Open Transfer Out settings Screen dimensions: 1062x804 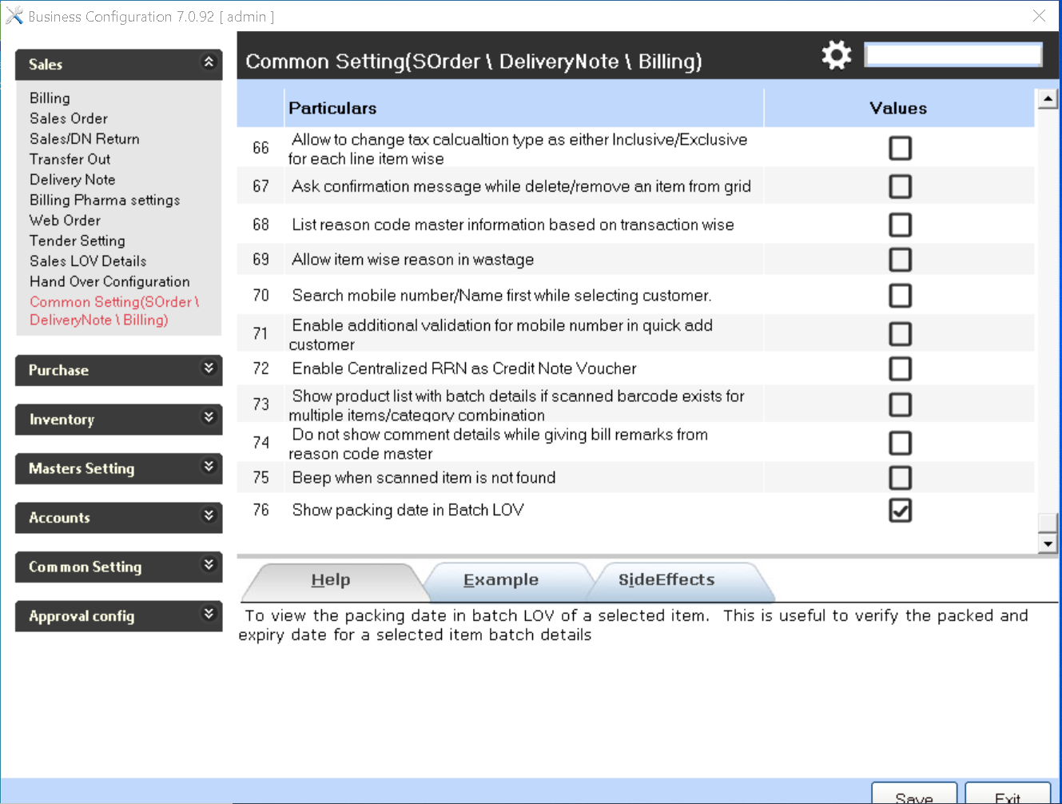tap(70, 159)
